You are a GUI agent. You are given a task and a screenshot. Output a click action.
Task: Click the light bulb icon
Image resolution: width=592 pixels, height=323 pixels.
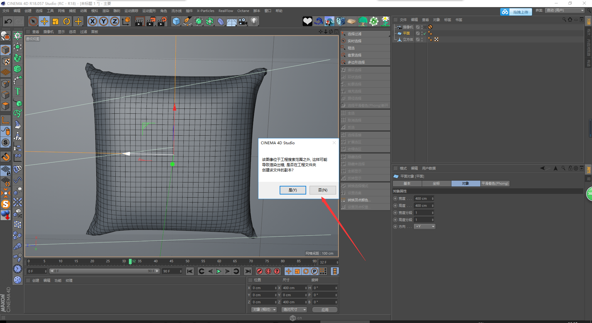254,21
